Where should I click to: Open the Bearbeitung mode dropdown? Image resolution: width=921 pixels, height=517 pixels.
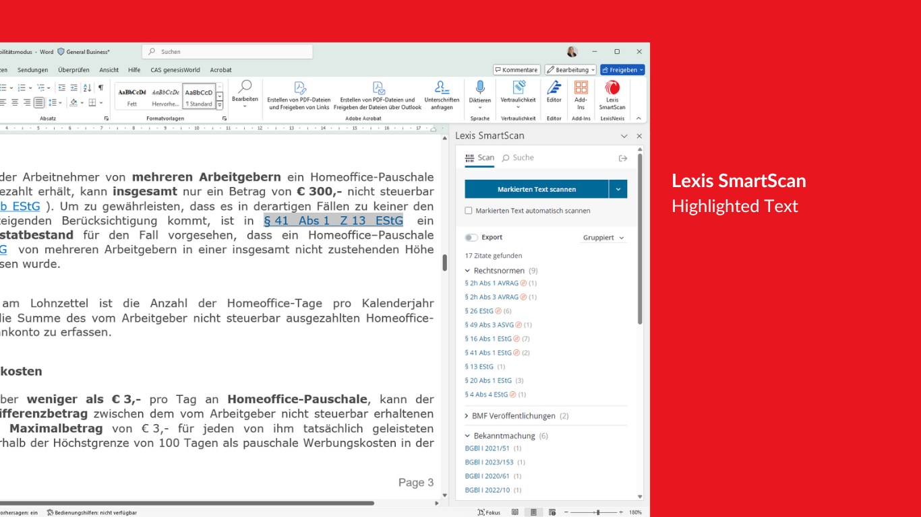[570, 70]
